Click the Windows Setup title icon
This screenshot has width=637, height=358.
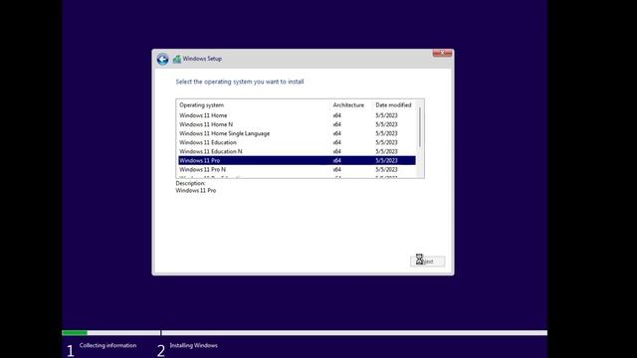coord(177,60)
